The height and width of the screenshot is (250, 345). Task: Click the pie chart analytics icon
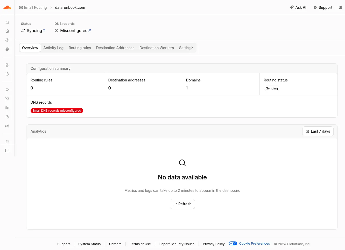[x=7, y=74]
